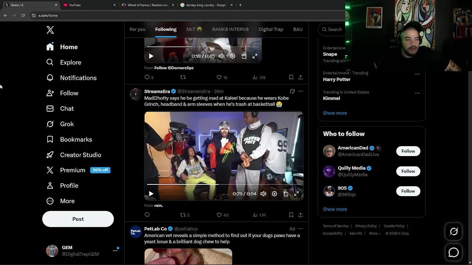Screen dimensions: 472x265
Task: Seek on the StreamsEra video progress bar
Action: coord(224,184)
